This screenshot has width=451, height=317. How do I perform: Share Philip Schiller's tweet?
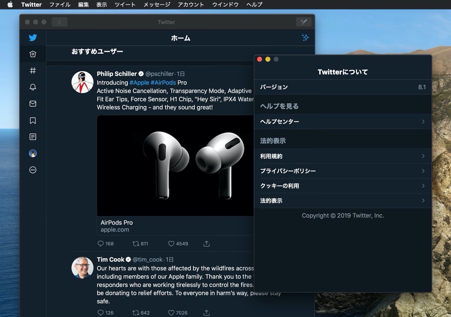(207, 244)
